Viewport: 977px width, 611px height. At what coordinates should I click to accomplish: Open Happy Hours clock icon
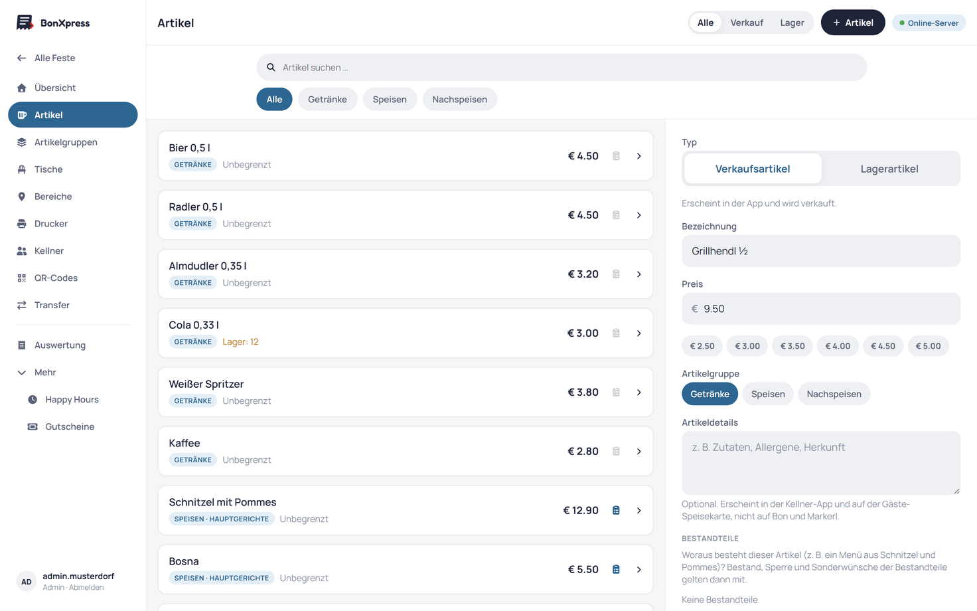coord(33,400)
